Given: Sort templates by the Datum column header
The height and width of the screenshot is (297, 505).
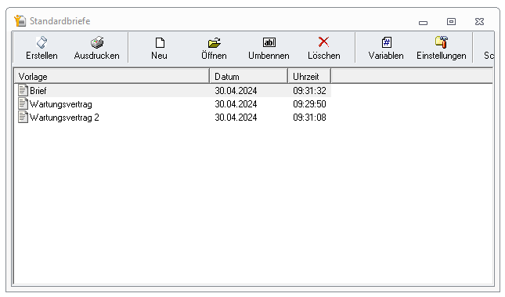Looking at the screenshot, I should click(249, 77).
